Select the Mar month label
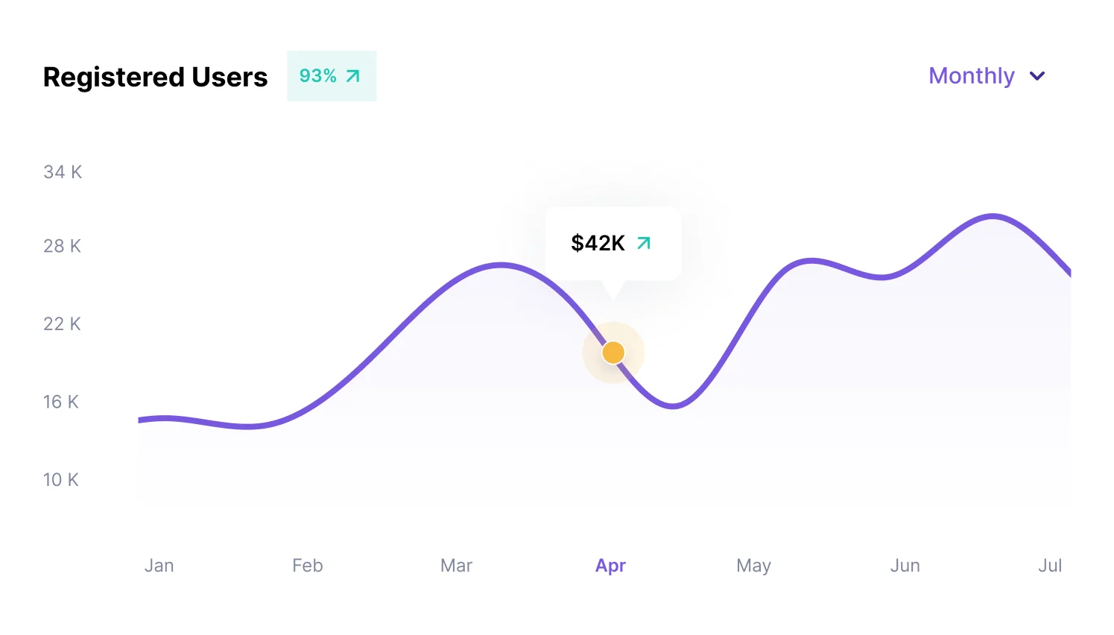 point(456,566)
